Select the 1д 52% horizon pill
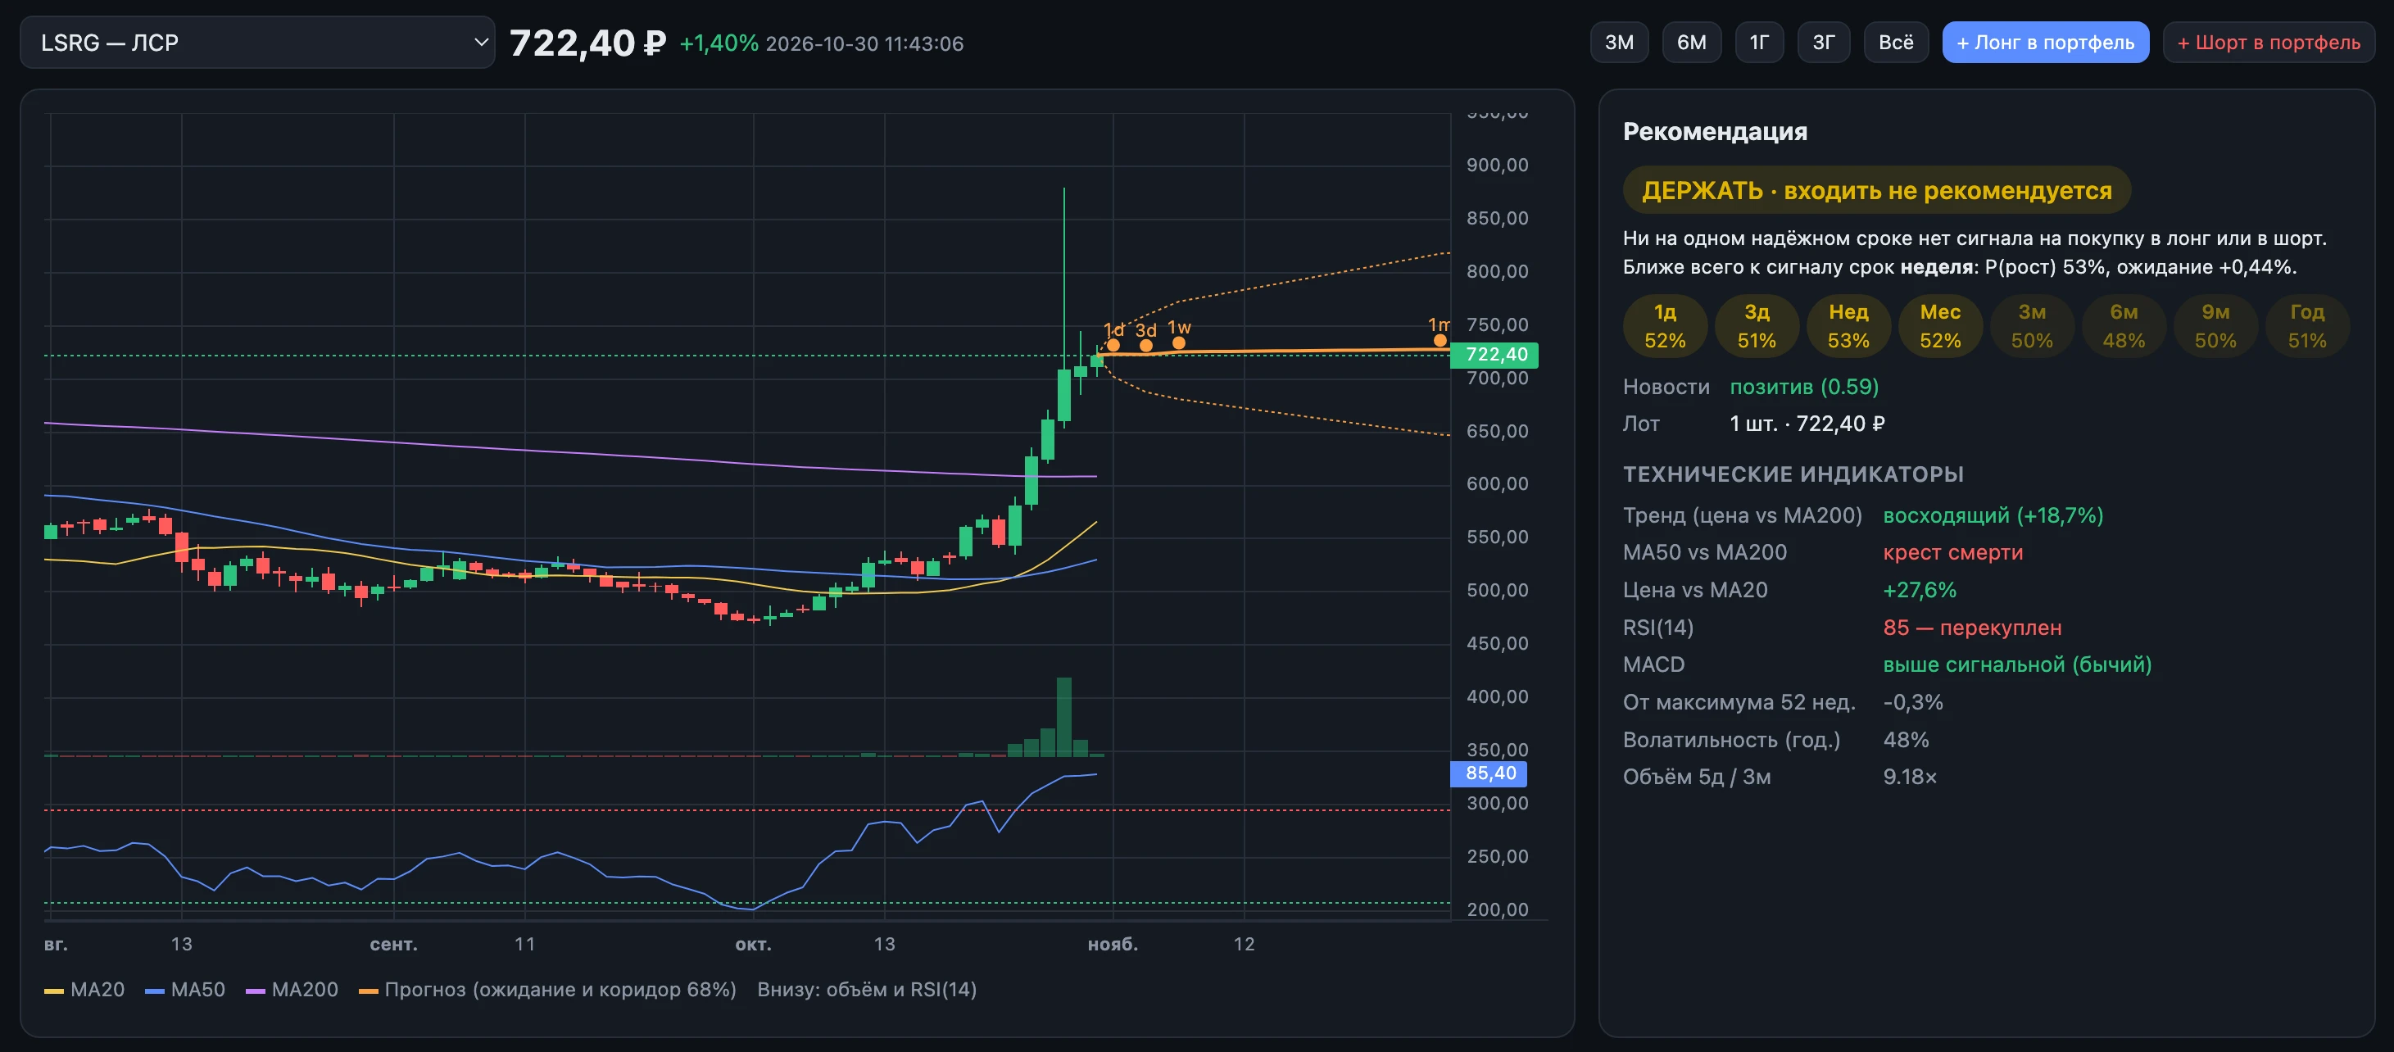The image size is (2394, 1052). (x=1665, y=326)
